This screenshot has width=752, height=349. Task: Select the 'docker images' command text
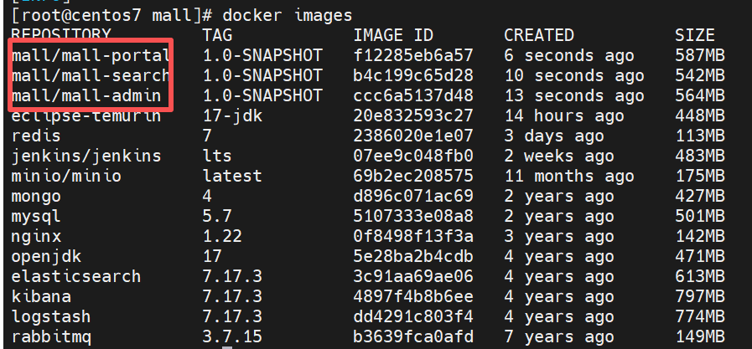point(288,16)
